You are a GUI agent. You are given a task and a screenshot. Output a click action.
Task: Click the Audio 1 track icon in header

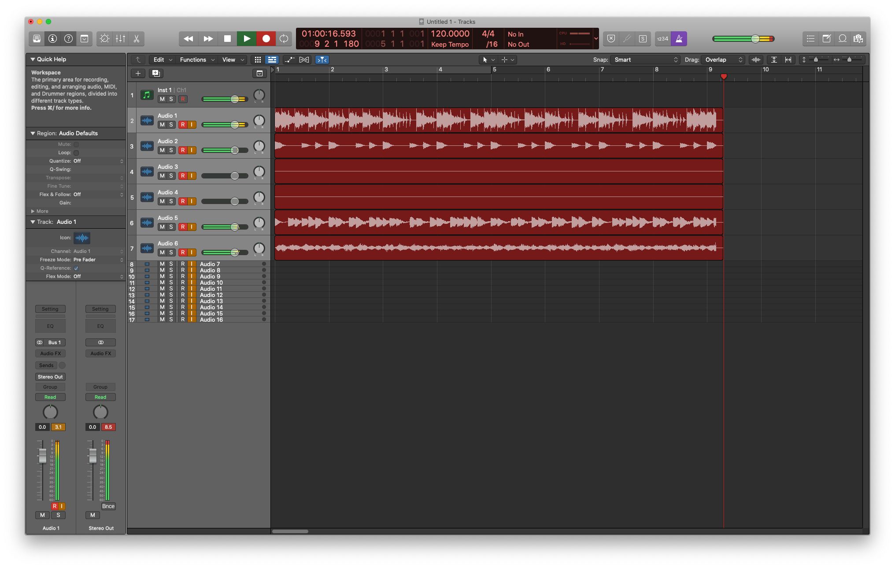(x=147, y=120)
